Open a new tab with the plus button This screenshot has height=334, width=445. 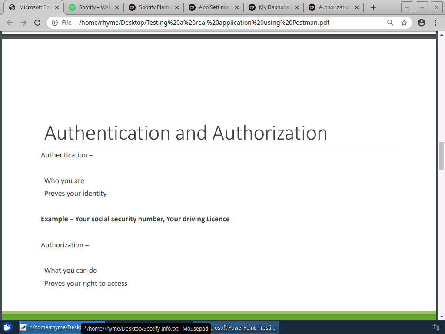tap(373, 7)
